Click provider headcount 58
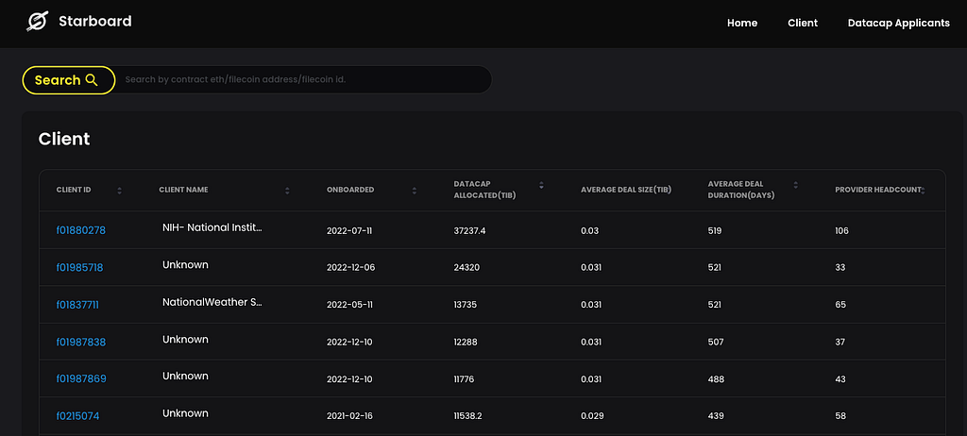 (x=840, y=416)
